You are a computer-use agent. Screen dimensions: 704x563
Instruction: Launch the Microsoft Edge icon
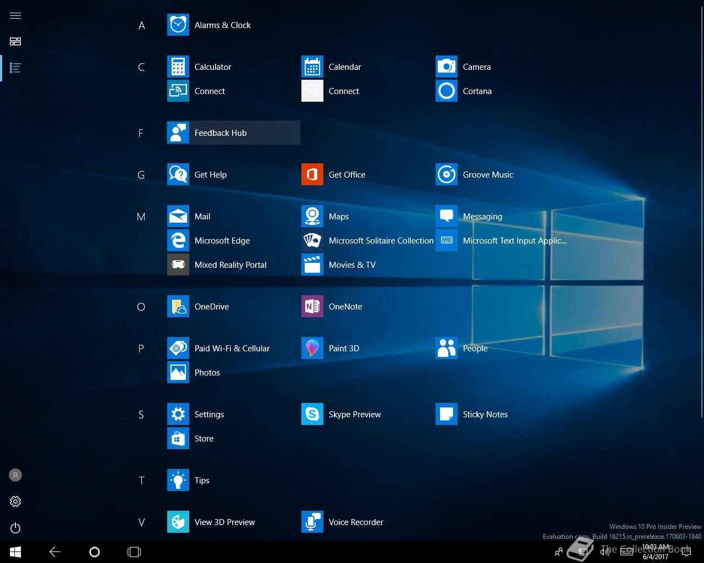coord(178,241)
